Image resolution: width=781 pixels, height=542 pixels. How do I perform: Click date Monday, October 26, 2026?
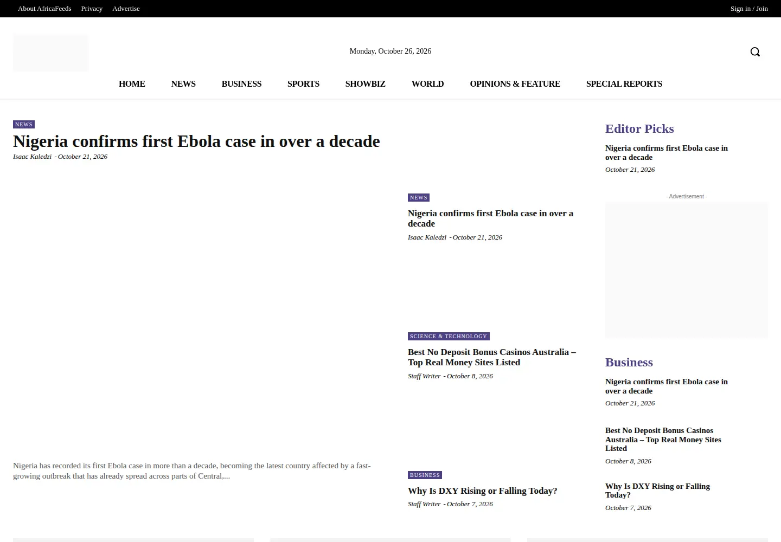pos(390,51)
